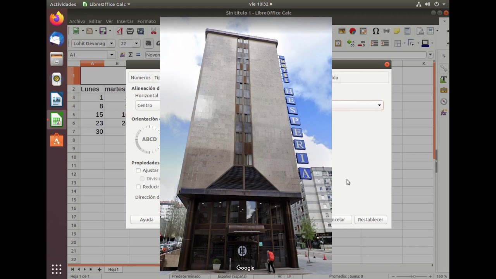Expand the Name Box dropdown

(112, 55)
